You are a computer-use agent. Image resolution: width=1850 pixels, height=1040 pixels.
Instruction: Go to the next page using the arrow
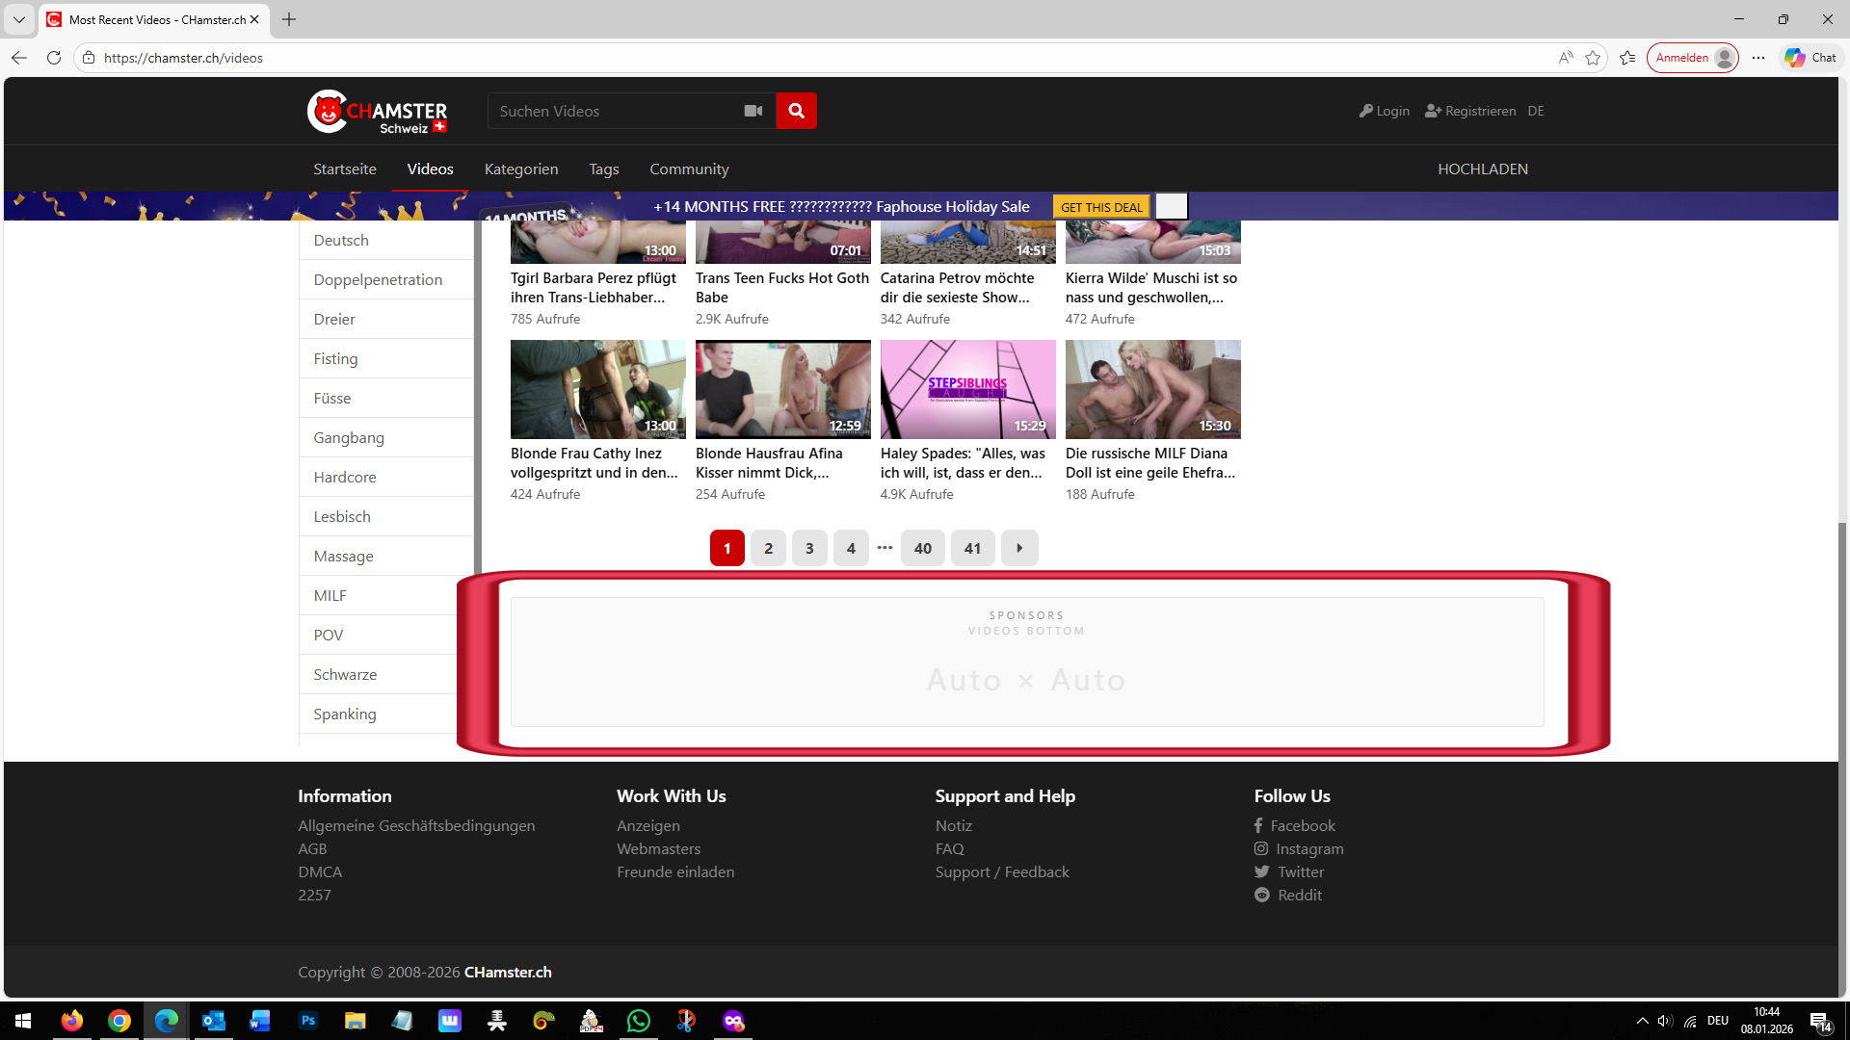(x=1019, y=548)
